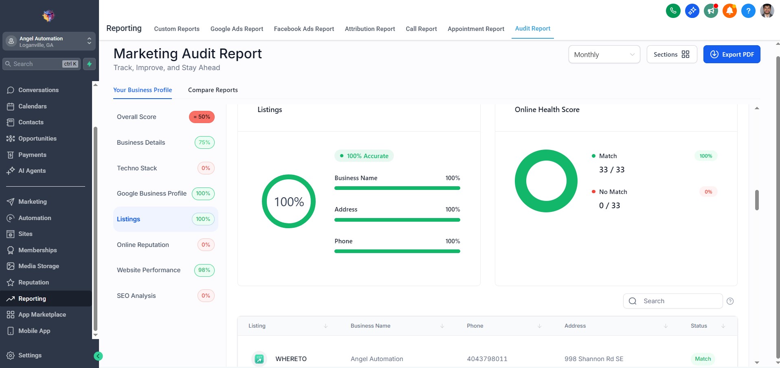Click the lightning bolt next to search

click(x=89, y=64)
